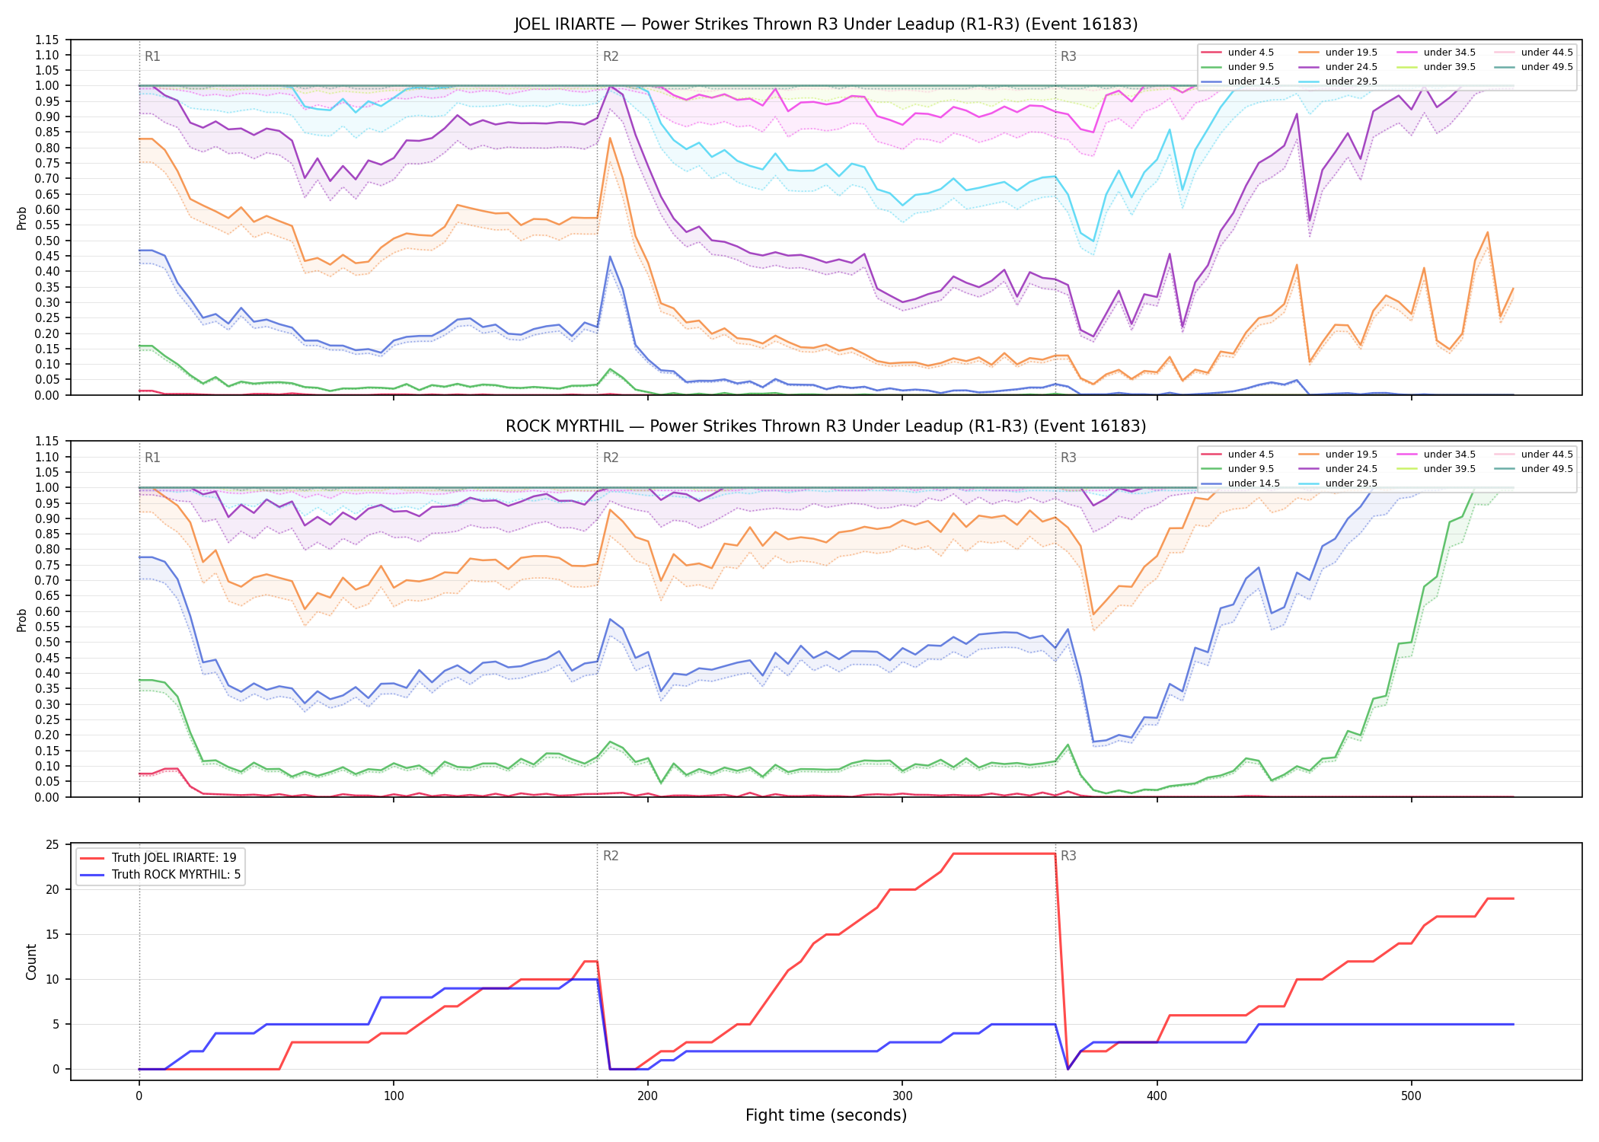
Task: Click the R3 round marker in JOEL IRIARTE chart
Action: point(1068,56)
